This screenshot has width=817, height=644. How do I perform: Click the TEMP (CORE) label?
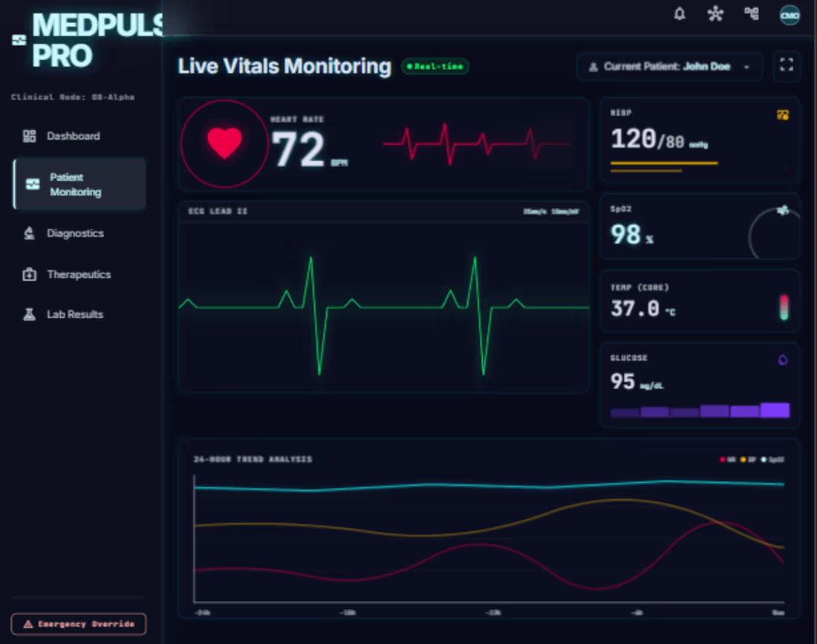[x=639, y=287]
